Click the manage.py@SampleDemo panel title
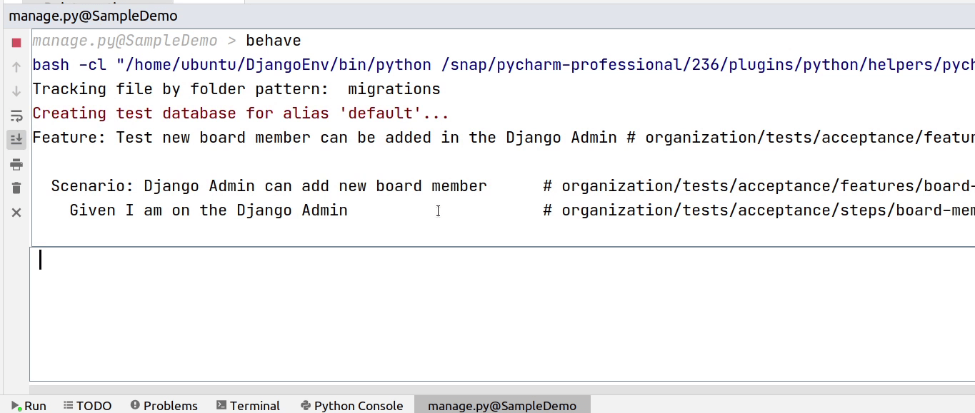Viewport: 975px width, 413px height. 93,16
